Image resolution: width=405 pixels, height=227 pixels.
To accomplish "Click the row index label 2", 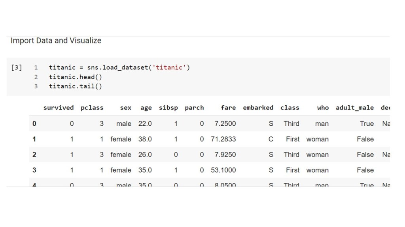I will pyautogui.click(x=34, y=154).
